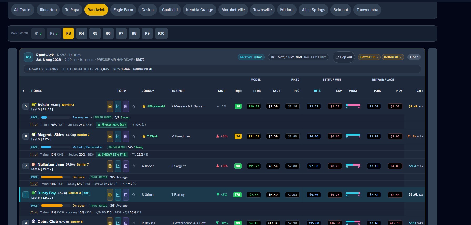The width and height of the screenshot is (471, 225).
Task: Click the purple clipboard-plus icon for Dusty Bay
Action: [x=126, y=195]
